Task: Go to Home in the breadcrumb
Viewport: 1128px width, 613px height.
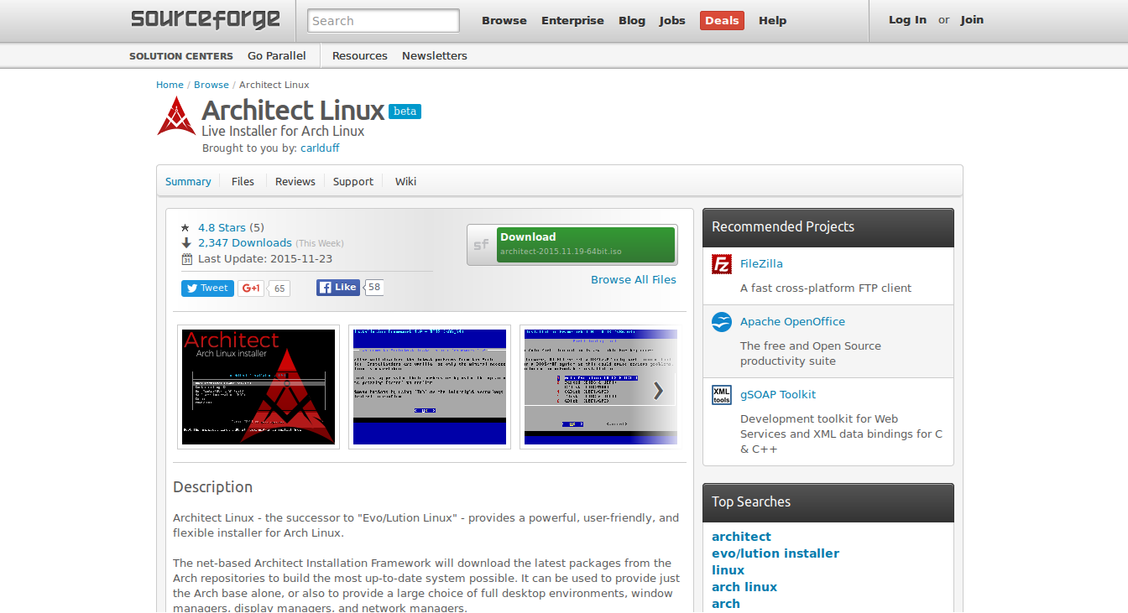Action: pyautogui.click(x=170, y=85)
